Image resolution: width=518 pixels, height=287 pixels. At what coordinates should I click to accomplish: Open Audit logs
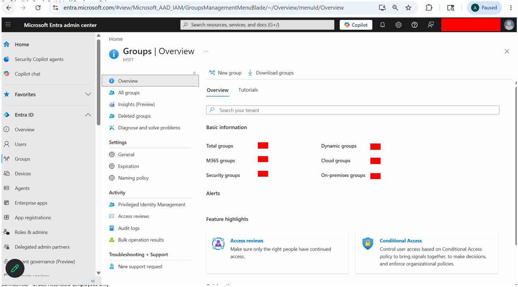(129, 228)
